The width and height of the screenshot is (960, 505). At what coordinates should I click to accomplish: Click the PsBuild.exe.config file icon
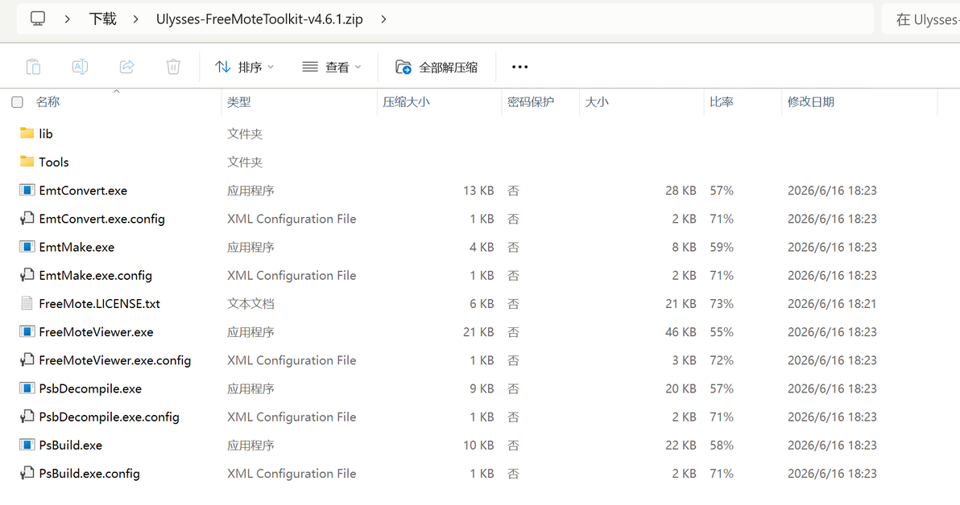[27, 473]
